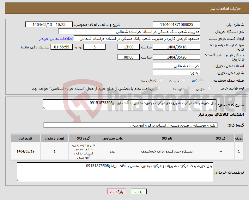
Task: Click the delivery city بجنورد field
Action: coord(177,73)
